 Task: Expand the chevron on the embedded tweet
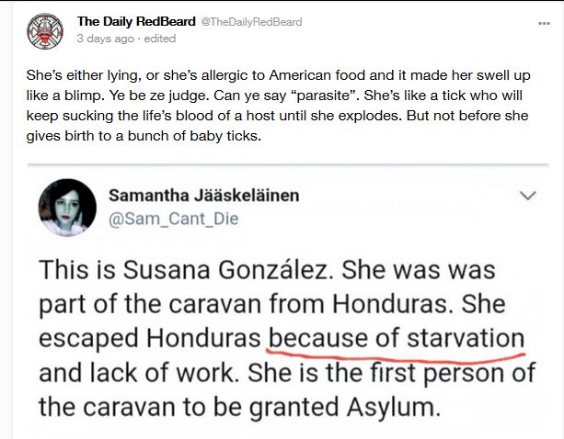(x=528, y=196)
